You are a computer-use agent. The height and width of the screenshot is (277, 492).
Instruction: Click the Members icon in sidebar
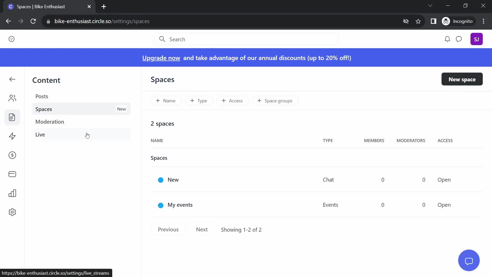pyautogui.click(x=12, y=98)
